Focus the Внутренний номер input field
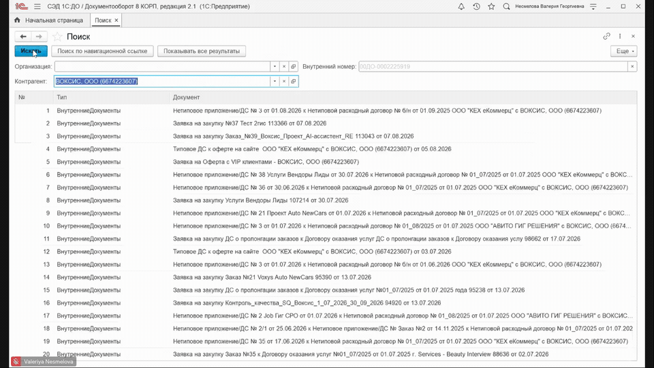The width and height of the screenshot is (654, 368). pyautogui.click(x=493, y=66)
